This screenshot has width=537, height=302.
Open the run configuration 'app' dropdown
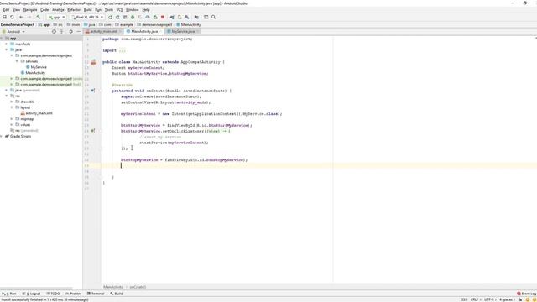pyautogui.click(x=57, y=17)
